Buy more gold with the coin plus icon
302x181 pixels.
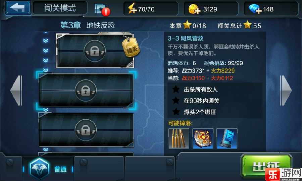point(194,9)
